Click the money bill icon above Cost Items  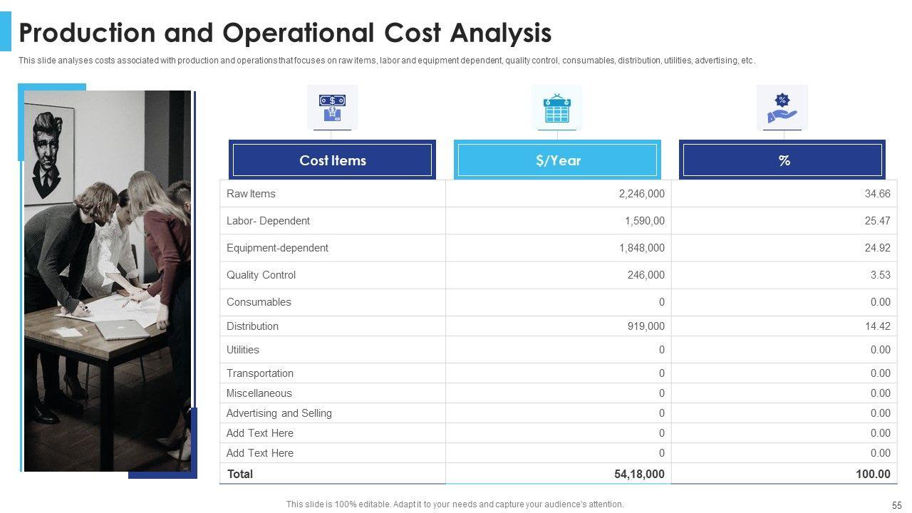pos(332,108)
